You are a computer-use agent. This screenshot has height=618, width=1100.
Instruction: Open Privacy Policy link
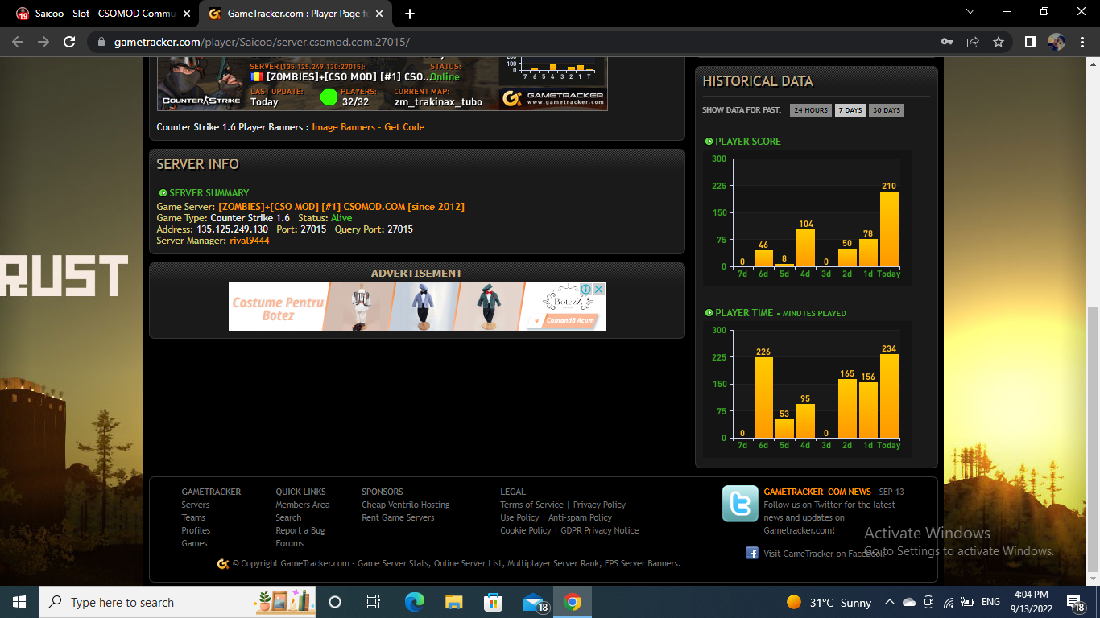(x=599, y=505)
